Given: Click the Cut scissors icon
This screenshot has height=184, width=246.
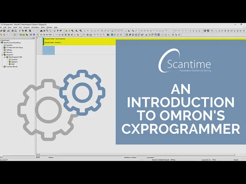Looking at the screenshot, I should click(x=20, y=31).
